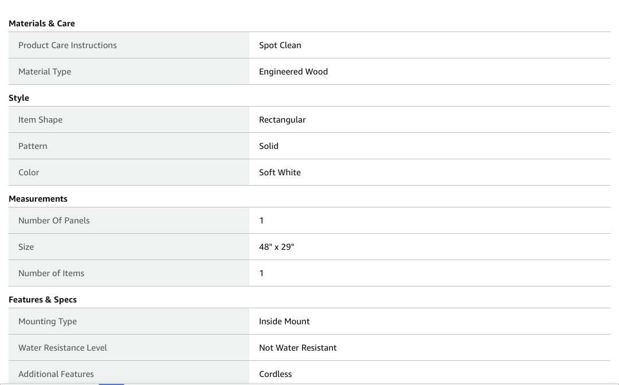Click the Not Water Resistant value
619x385 pixels.
297,348
